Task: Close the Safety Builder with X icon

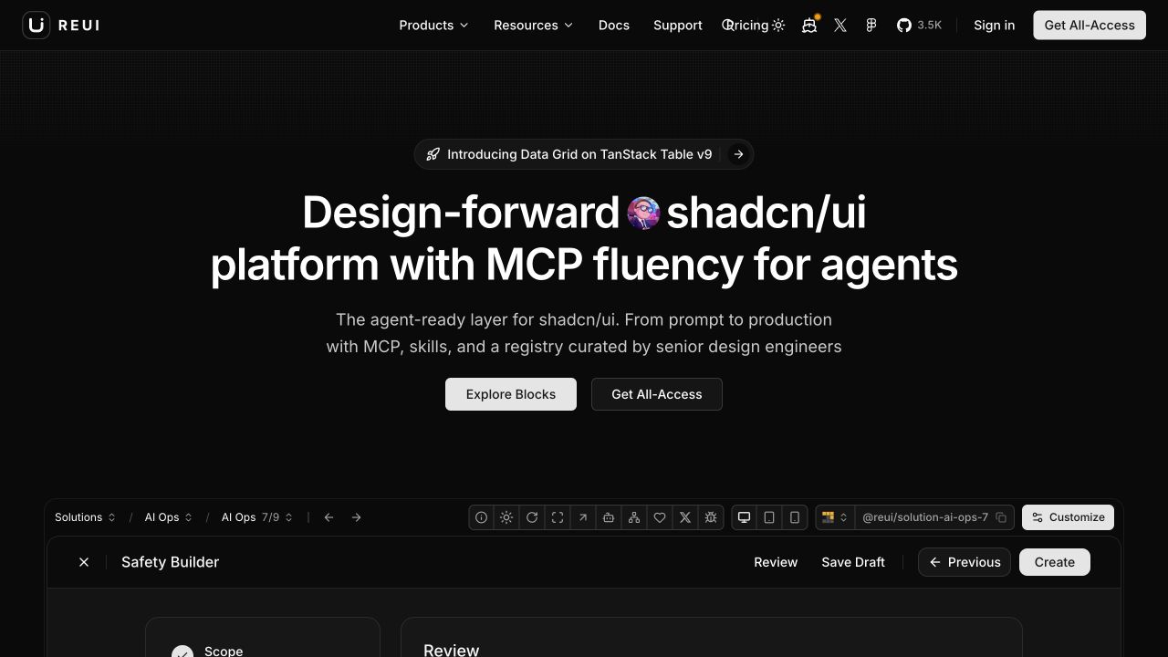Action: pos(84,562)
